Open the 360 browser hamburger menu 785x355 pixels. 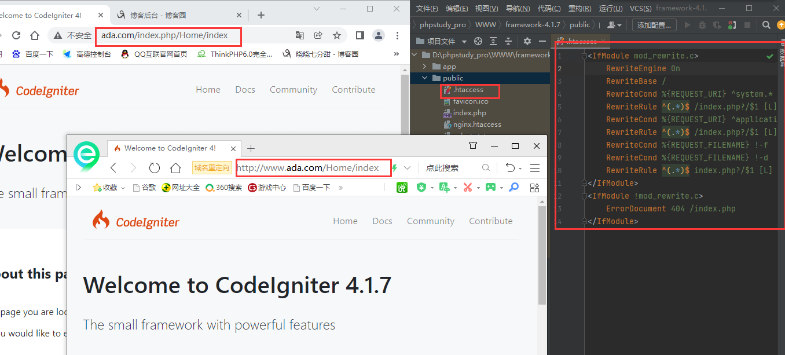[x=535, y=168]
